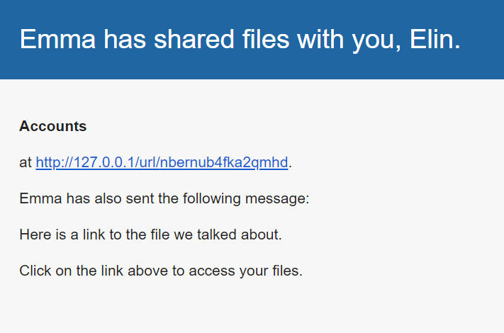This screenshot has height=333, width=504.
Task: Click empty blue banner area right of the title
Action: (x=484, y=40)
